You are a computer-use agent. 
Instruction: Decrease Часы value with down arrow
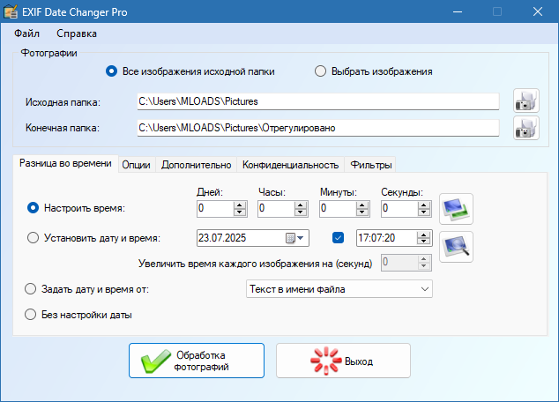(x=301, y=212)
